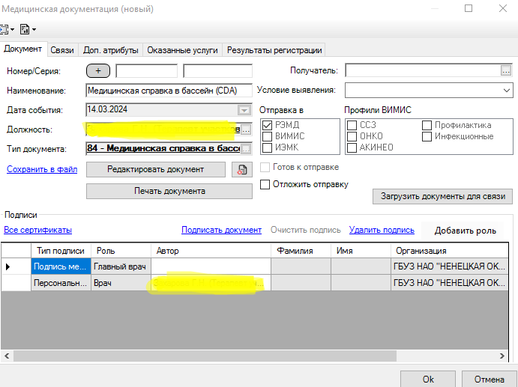
Task: Click Организация cell in the Врач row
Action: 450,283
